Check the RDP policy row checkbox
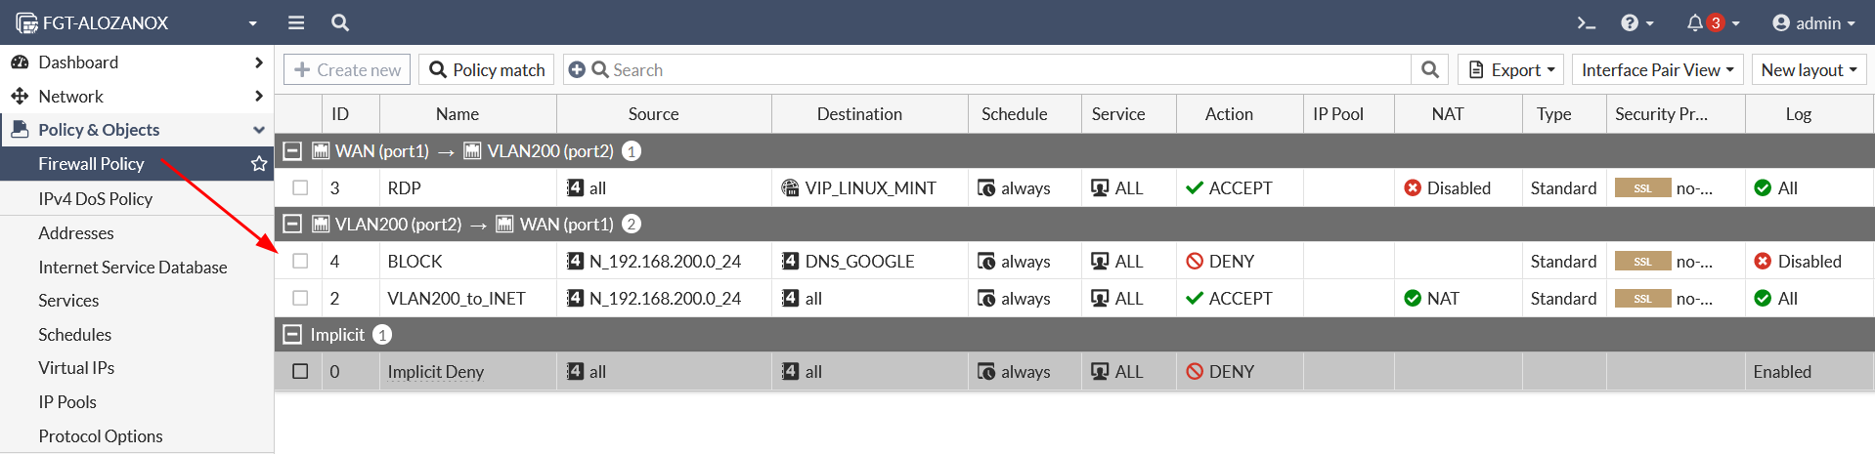This screenshot has height=454, width=1875. (x=300, y=187)
